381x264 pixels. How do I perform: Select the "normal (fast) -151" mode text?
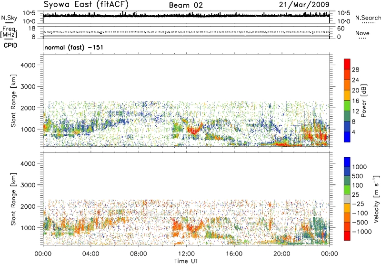click(74, 47)
